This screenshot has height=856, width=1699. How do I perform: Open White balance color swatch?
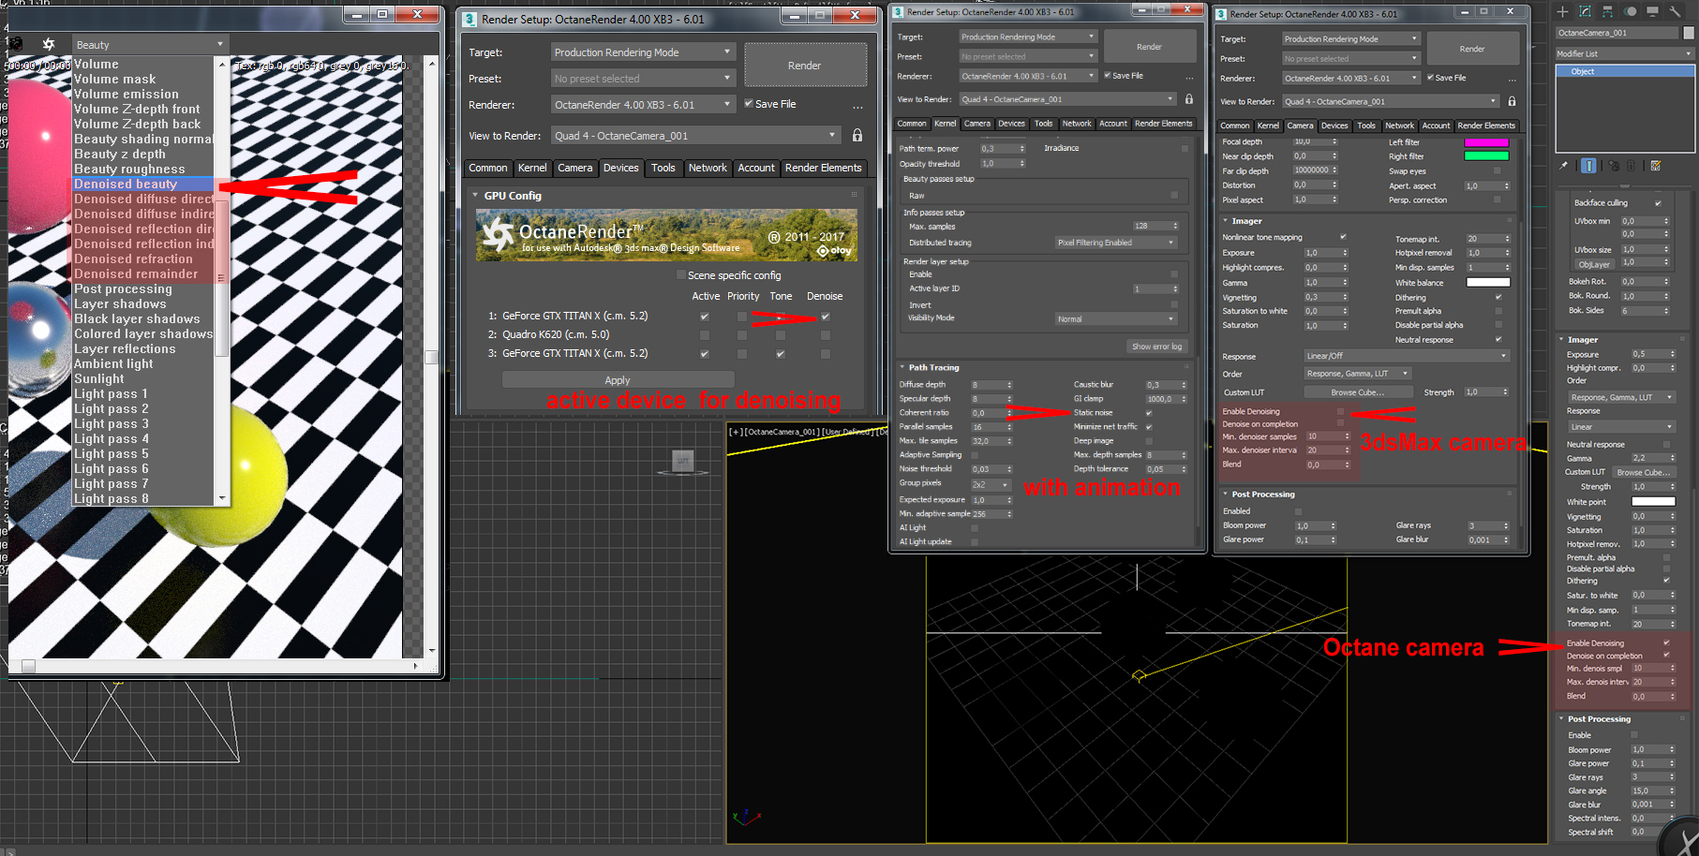click(1488, 283)
